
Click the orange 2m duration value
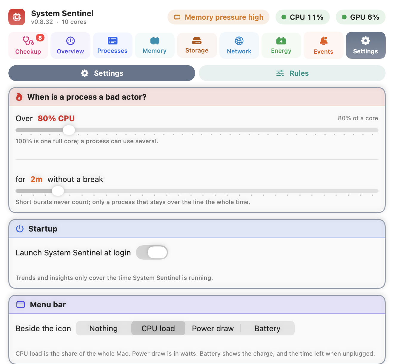36,179
